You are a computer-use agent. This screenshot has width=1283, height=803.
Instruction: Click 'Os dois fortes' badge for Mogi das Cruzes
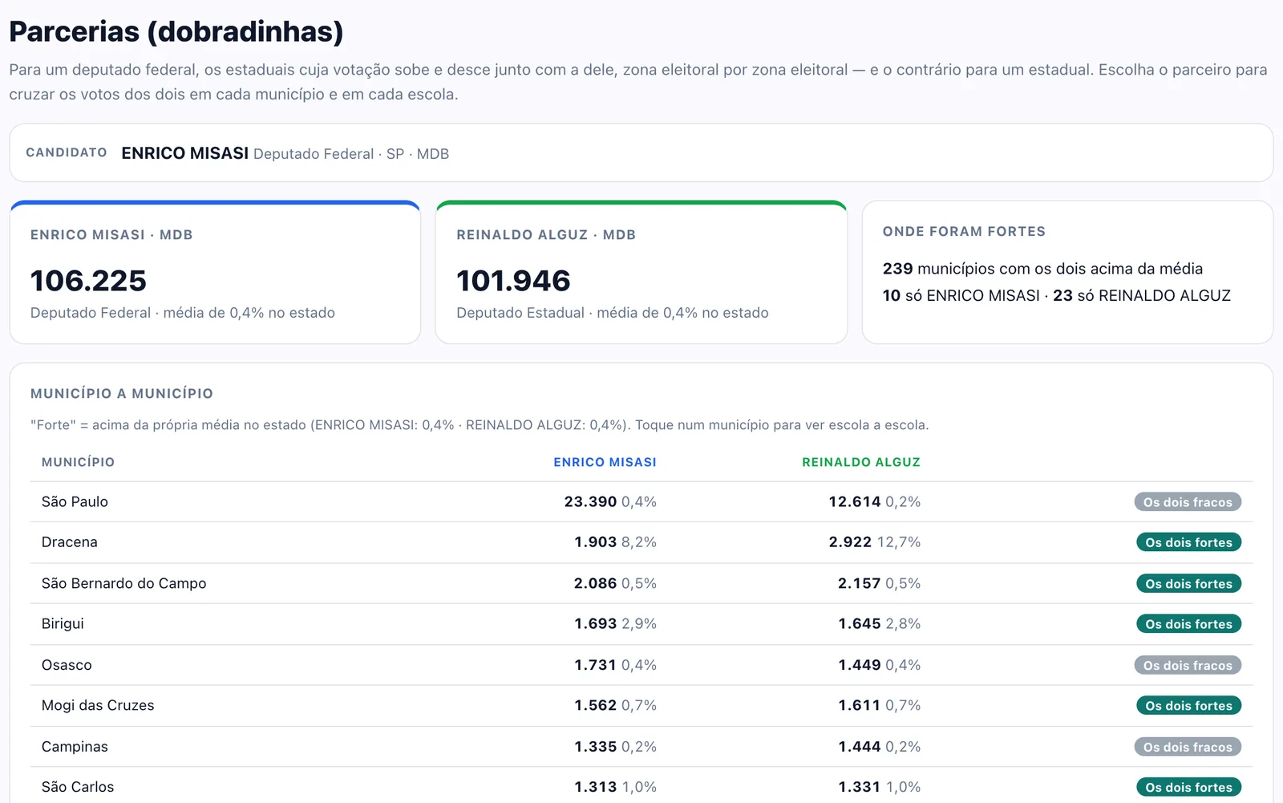pos(1188,706)
